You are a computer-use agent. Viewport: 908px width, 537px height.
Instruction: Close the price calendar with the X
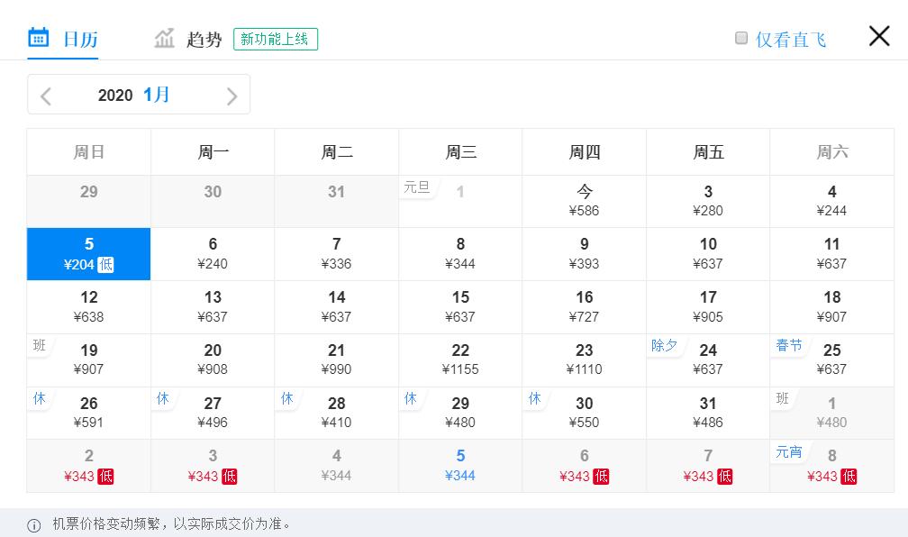tap(878, 36)
